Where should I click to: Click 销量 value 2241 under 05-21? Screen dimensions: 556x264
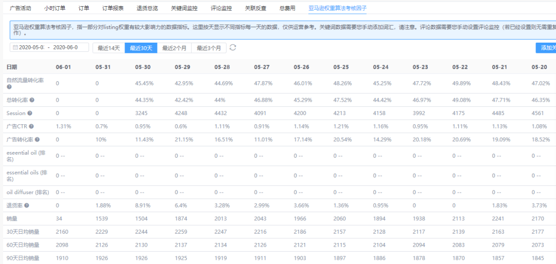(498, 219)
